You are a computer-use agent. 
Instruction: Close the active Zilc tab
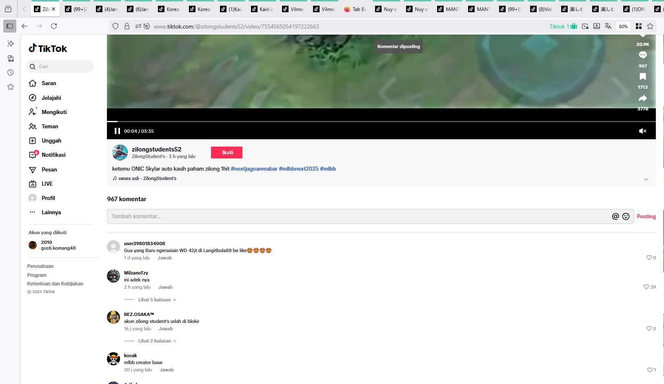coord(53,9)
